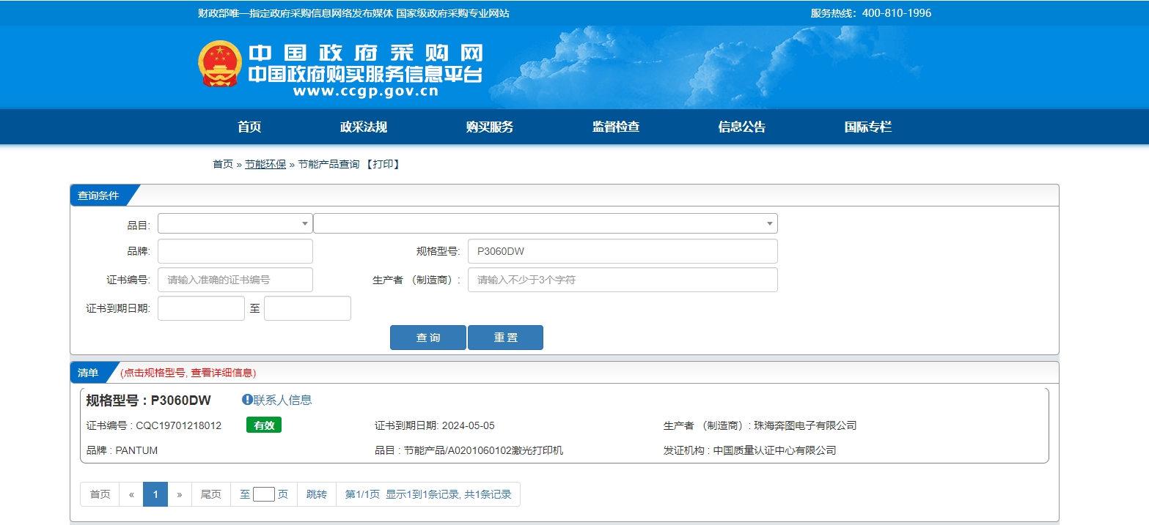Select 国际专栏 in the navigation bar
1149x525 pixels.
pyautogui.click(x=867, y=127)
